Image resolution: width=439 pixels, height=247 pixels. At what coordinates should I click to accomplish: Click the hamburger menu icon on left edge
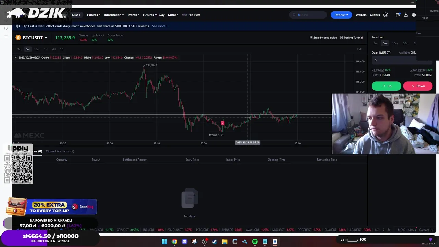pyautogui.click(x=6, y=36)
